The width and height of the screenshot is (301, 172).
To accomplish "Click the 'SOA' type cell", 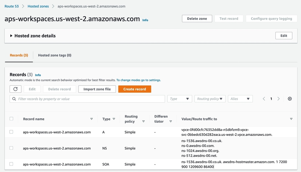I will coord(106,164).
